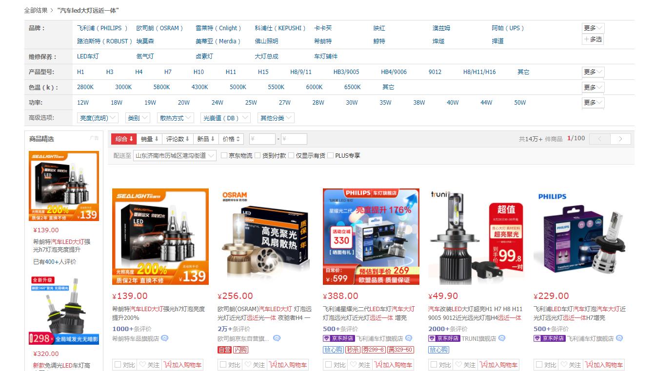Click the 自营 tag on 欧司朗 product
655x371 pixels.
tap(224, 350)
